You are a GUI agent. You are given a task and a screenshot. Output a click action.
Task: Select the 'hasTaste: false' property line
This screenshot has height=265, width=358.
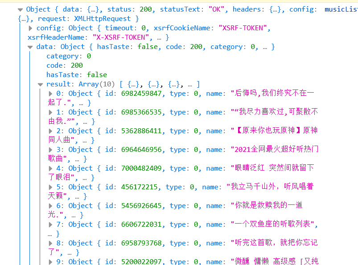point(77,75)
